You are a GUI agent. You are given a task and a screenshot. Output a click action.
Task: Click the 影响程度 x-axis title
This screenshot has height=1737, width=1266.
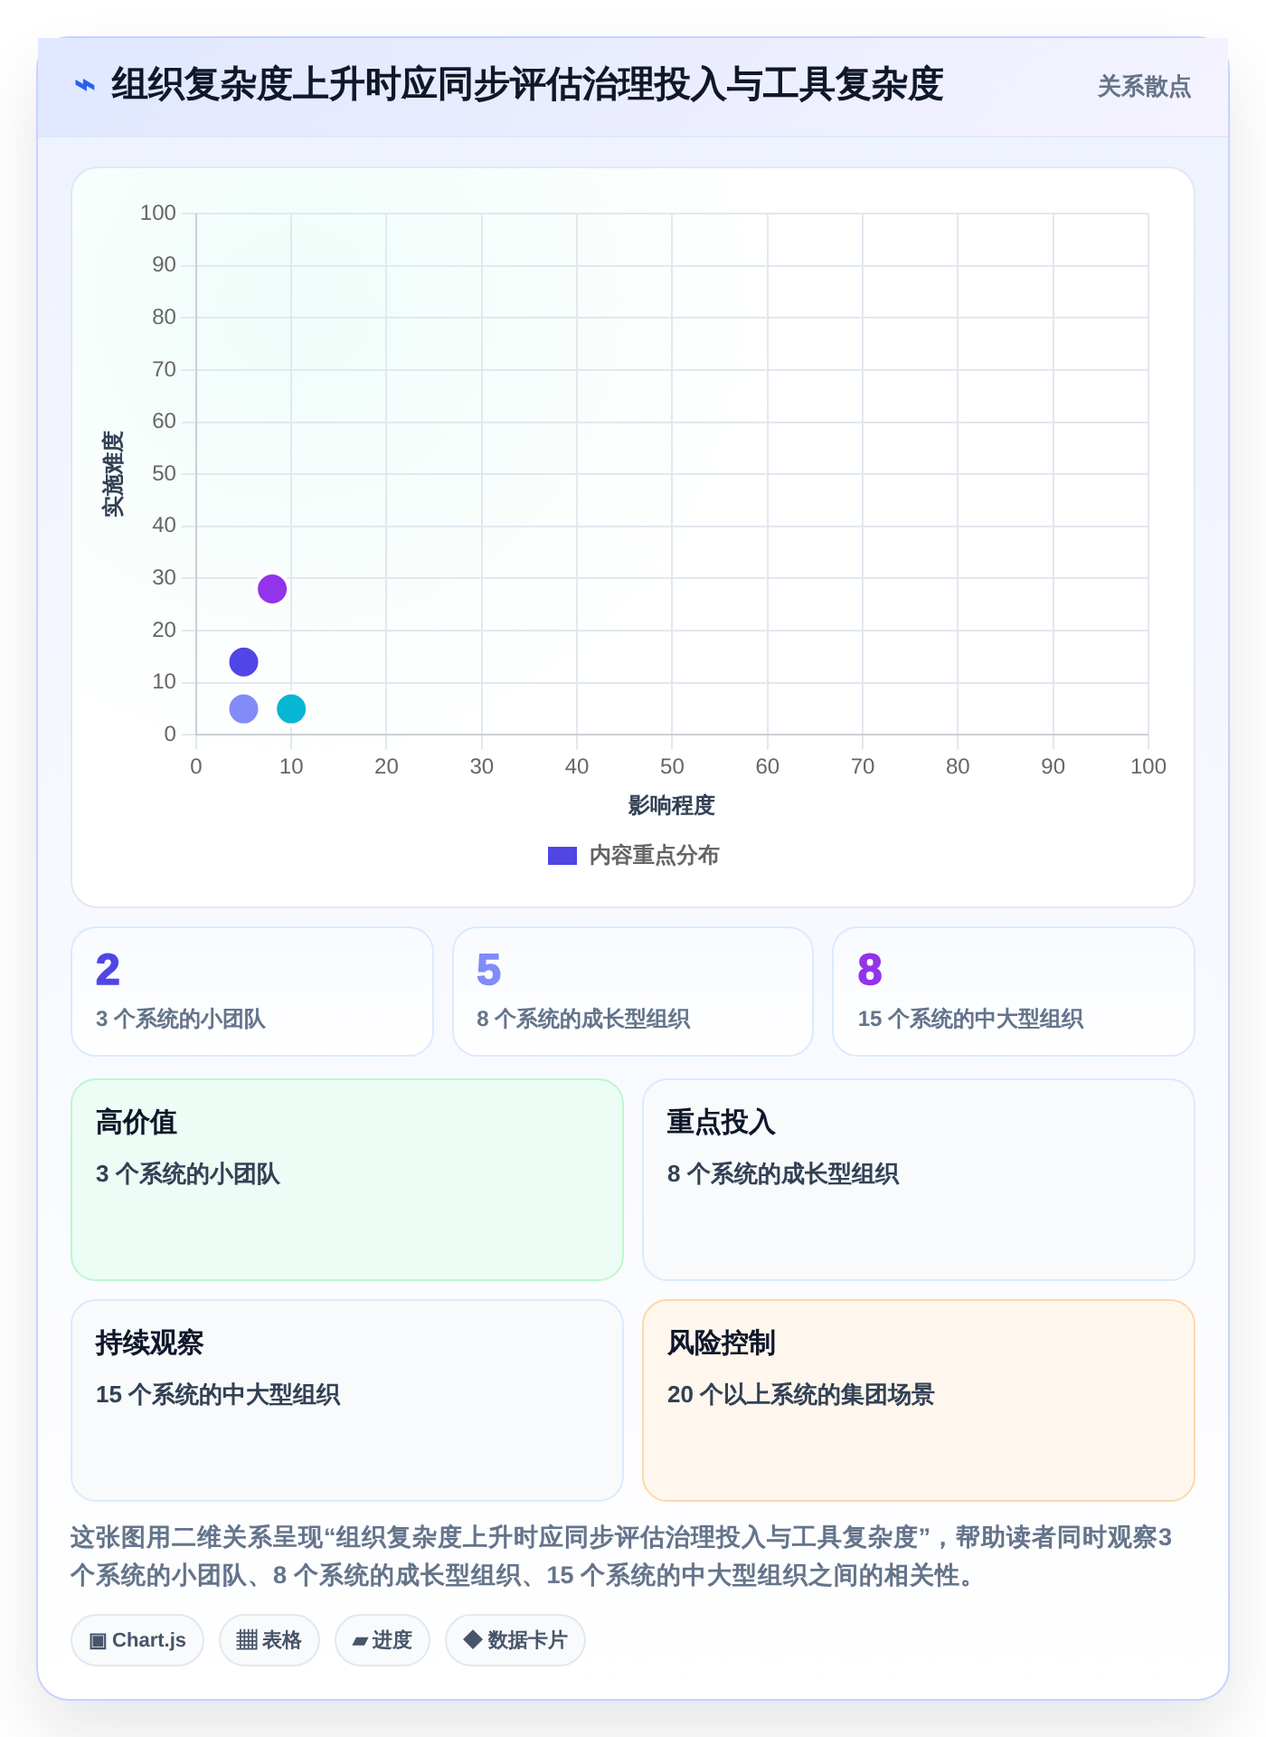point(672,805)
